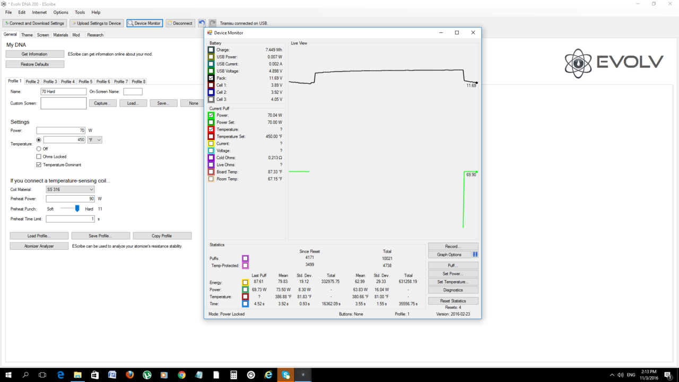
Task: Toggle the Cell 3 graph checkbox
Action: 211,99
